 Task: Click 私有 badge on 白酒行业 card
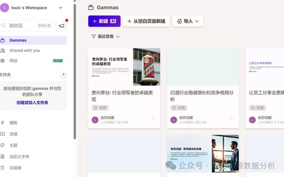coord(179,108)
